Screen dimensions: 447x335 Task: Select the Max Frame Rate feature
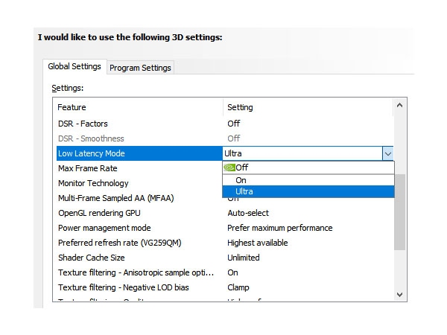88,168
